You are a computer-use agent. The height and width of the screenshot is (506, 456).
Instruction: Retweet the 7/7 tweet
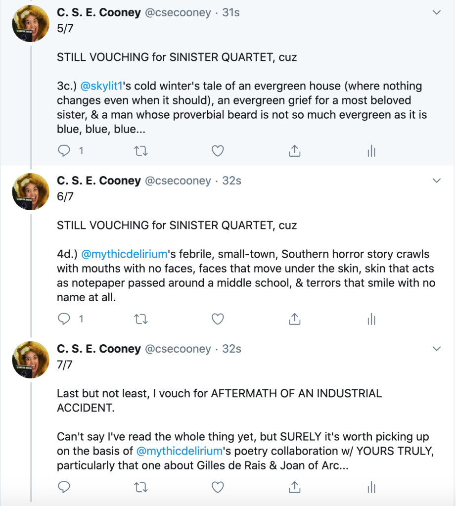[141, 488]
